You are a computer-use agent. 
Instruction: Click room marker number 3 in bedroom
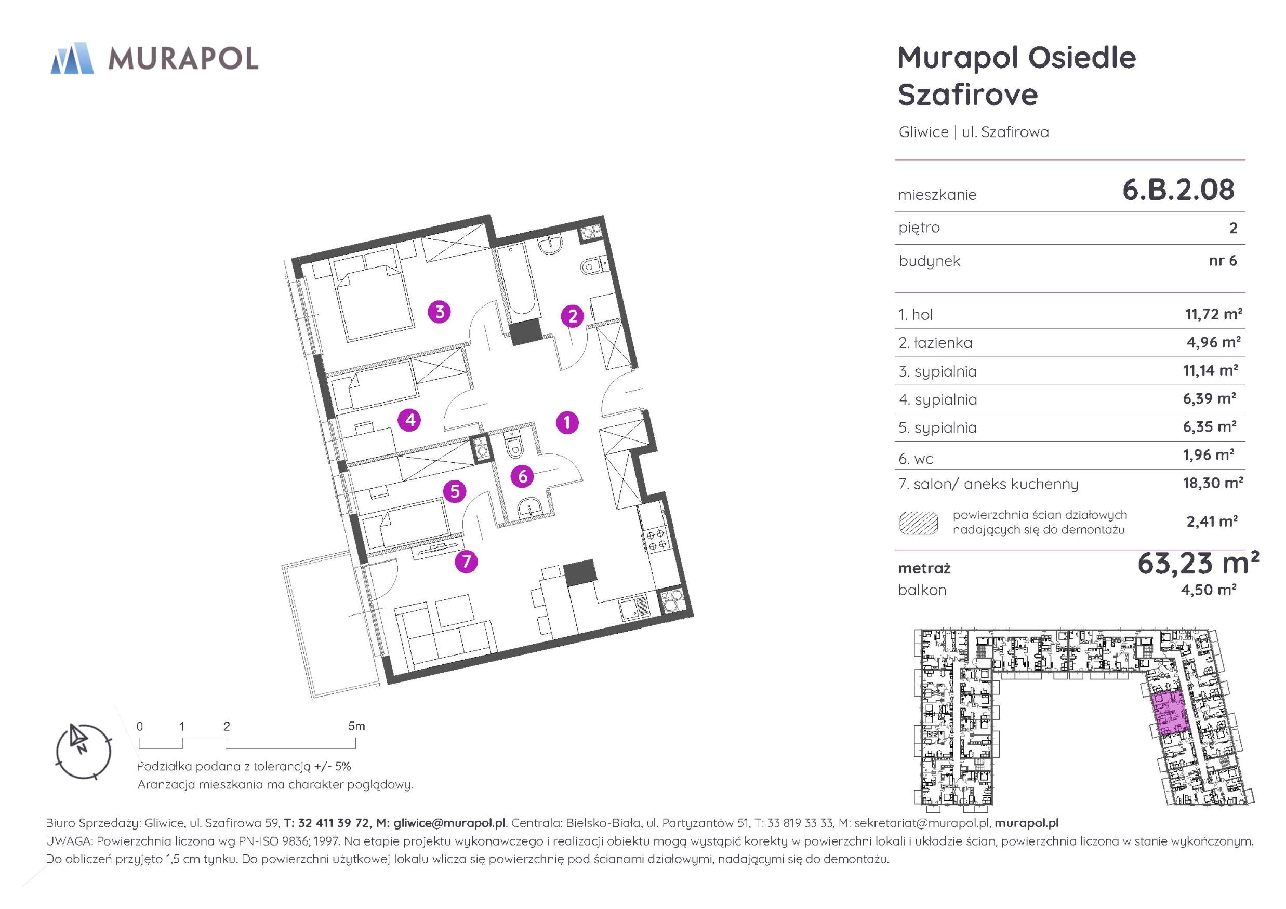pyautogui.click(x=440, y=312)
